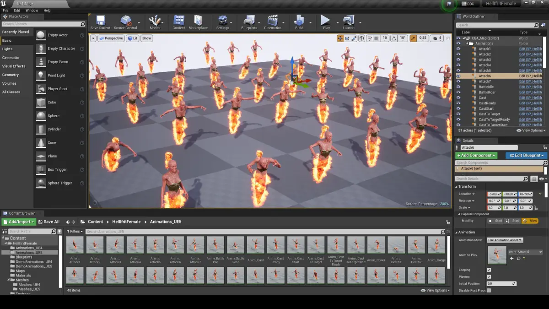Toggle grid snapping in viewport toolbar
The width and height of the screenshot is (549, 309).
click(x=377, y=38)
